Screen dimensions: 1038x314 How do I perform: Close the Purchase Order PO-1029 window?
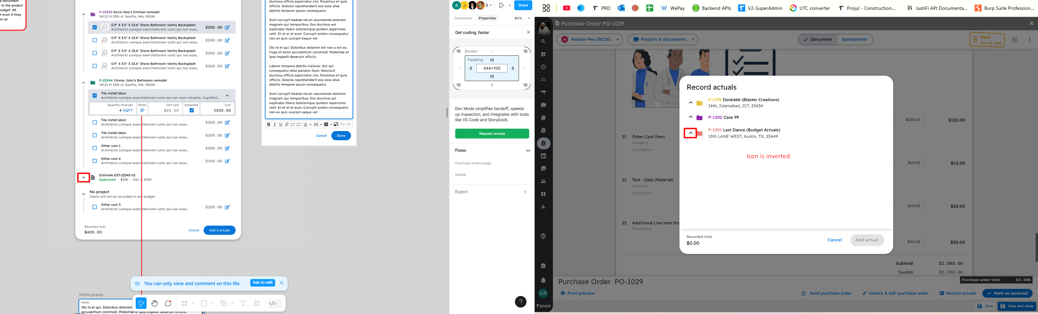click(x=1032, y=23)
